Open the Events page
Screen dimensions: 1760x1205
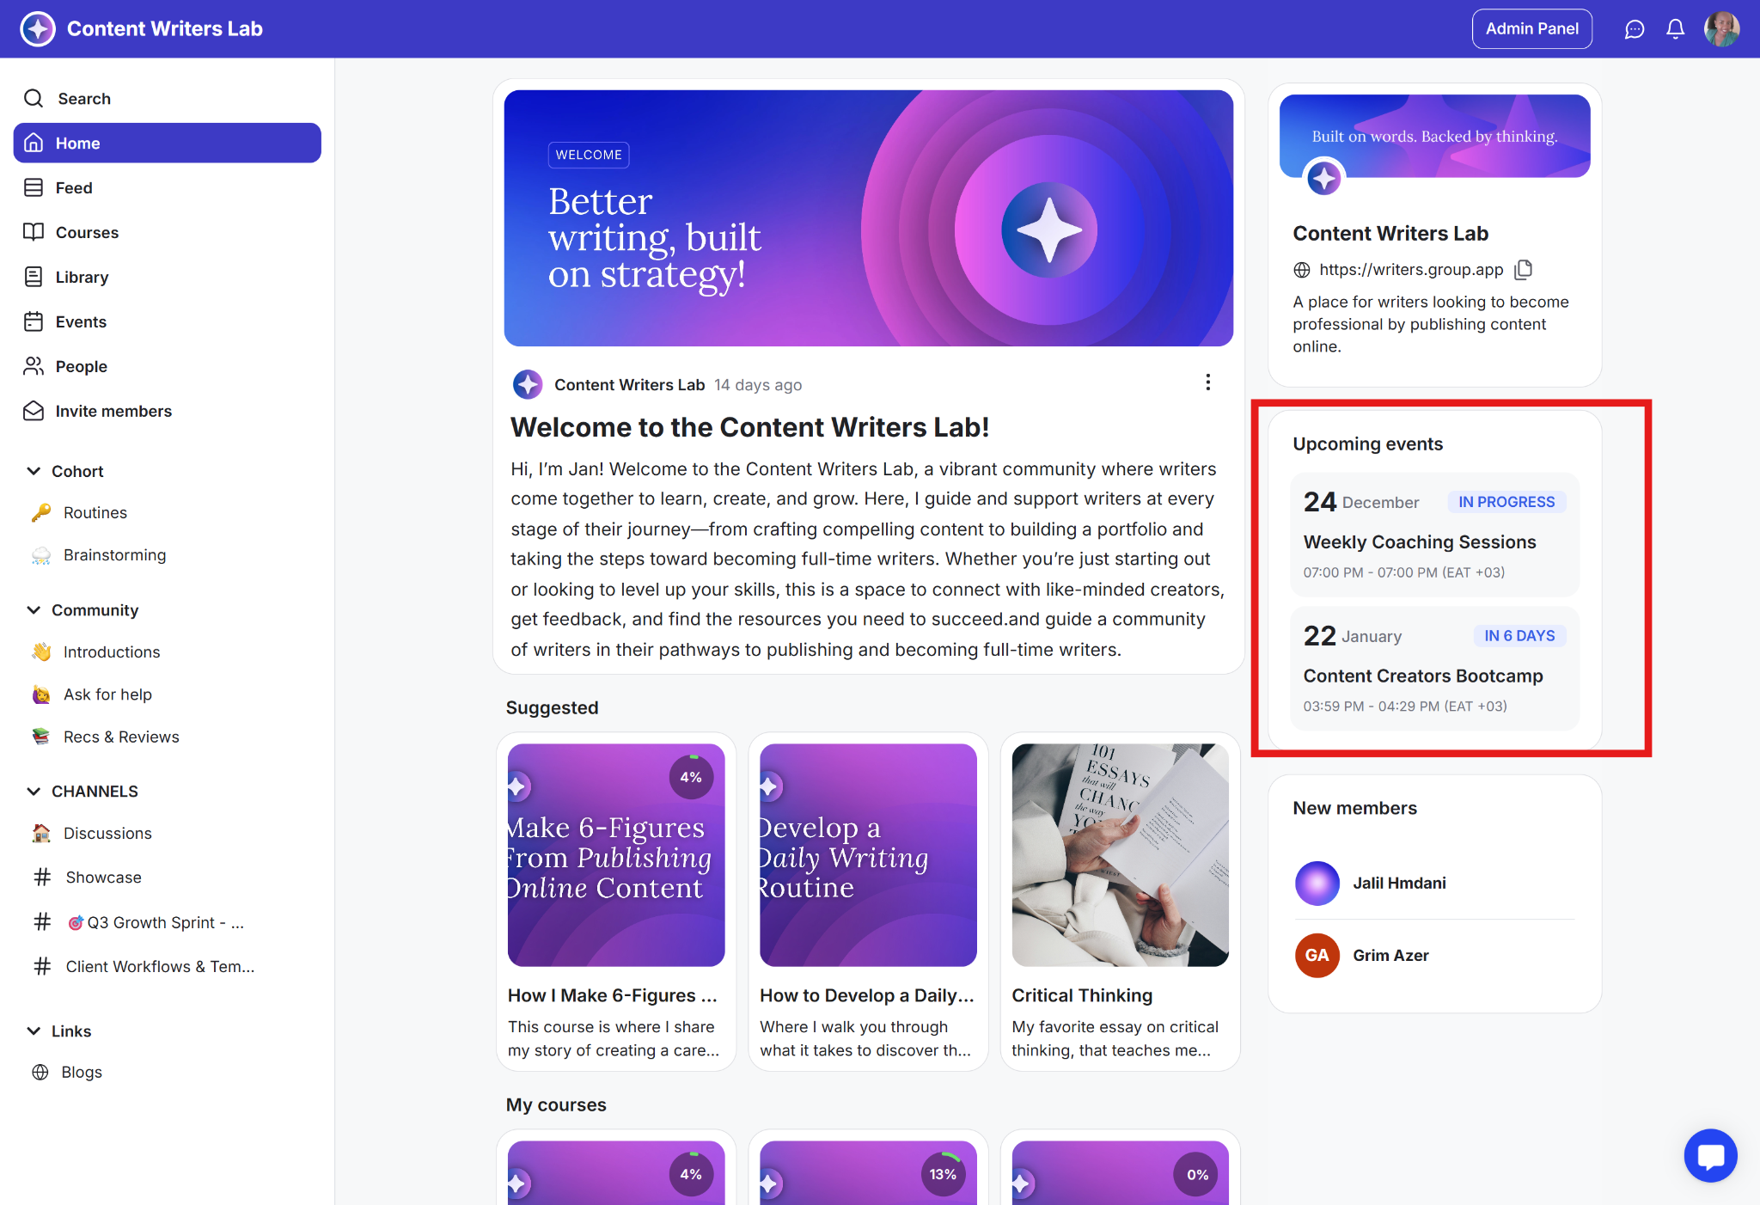(81, 322)
